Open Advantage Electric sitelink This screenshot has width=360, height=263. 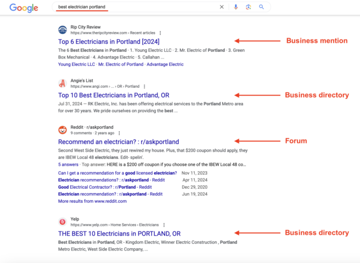click(165, 64)
